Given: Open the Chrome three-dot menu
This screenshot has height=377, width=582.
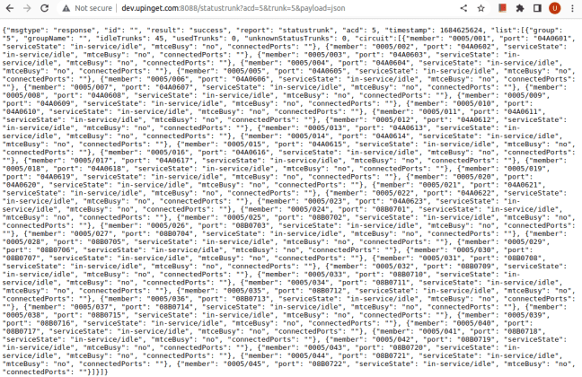Looking at the screenshot, I should pyautogui.click(x=572, y=8).
